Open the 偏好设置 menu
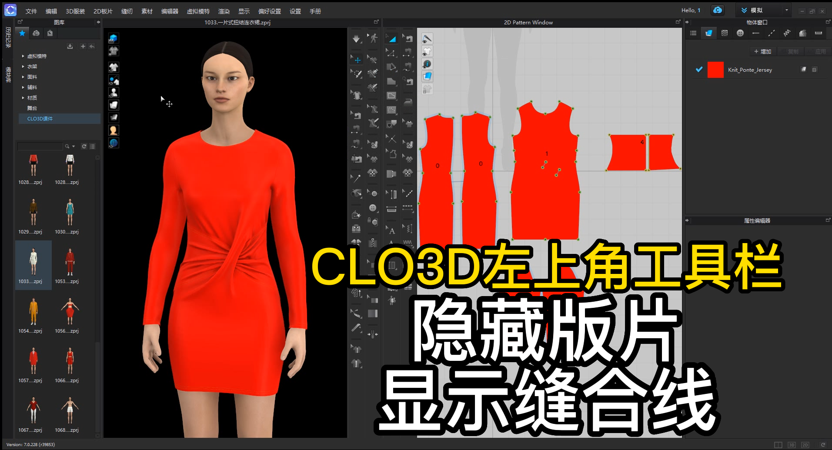The width and height of the screenshot is (832, 450). [270, 11]
